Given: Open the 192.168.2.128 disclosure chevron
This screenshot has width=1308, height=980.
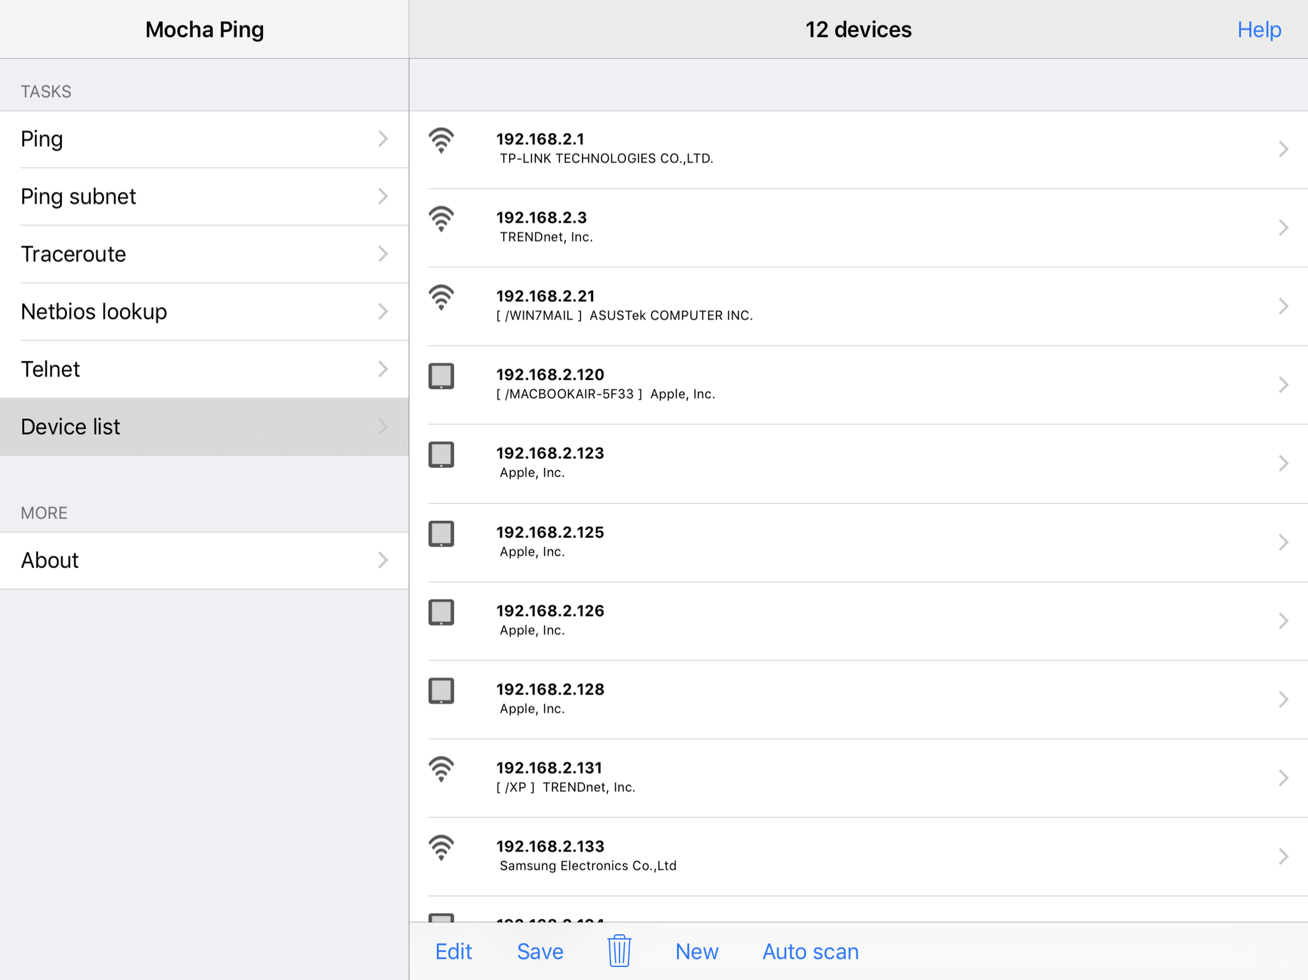Looking at the screenshot, I should click(1283, 700).
